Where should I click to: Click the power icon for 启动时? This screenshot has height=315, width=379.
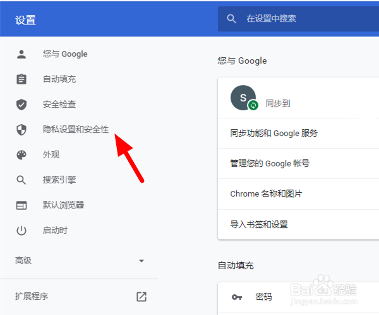coord(21,231)
